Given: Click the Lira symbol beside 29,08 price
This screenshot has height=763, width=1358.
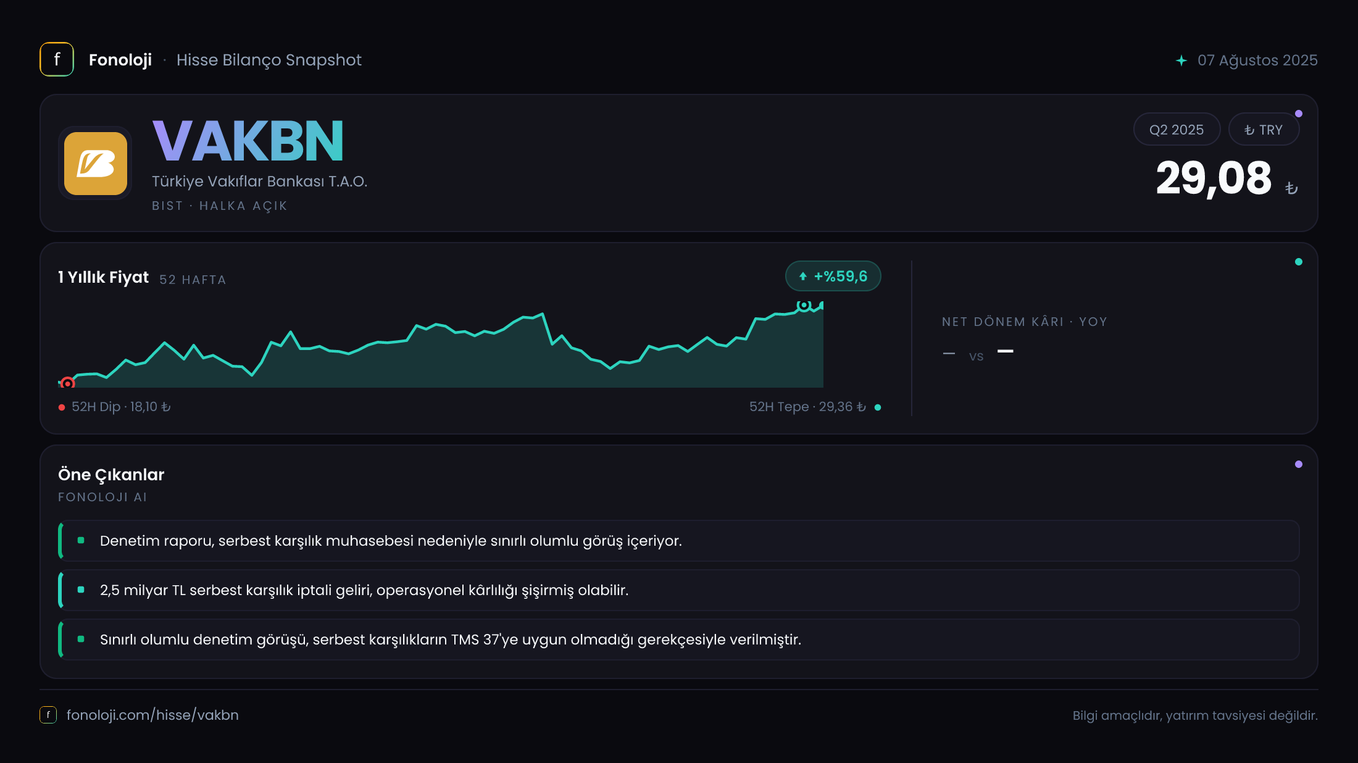Looking at the screenshot, I should pos(1291,188).
